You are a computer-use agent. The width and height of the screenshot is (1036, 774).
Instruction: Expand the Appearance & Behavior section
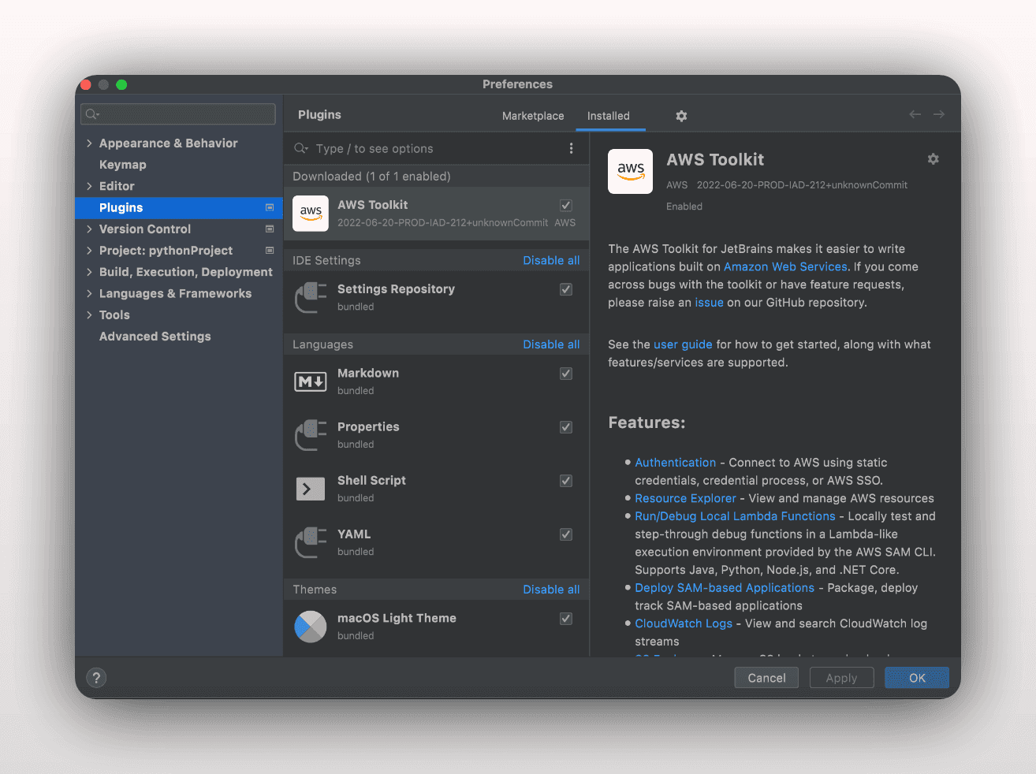[x=89, y=143]
